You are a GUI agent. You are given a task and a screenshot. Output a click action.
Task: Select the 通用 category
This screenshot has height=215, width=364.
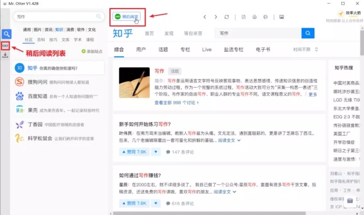click(x=27, y=30)
